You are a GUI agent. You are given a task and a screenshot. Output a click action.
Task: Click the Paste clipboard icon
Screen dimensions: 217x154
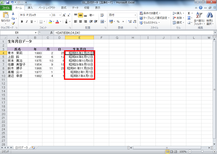[5, 15]
